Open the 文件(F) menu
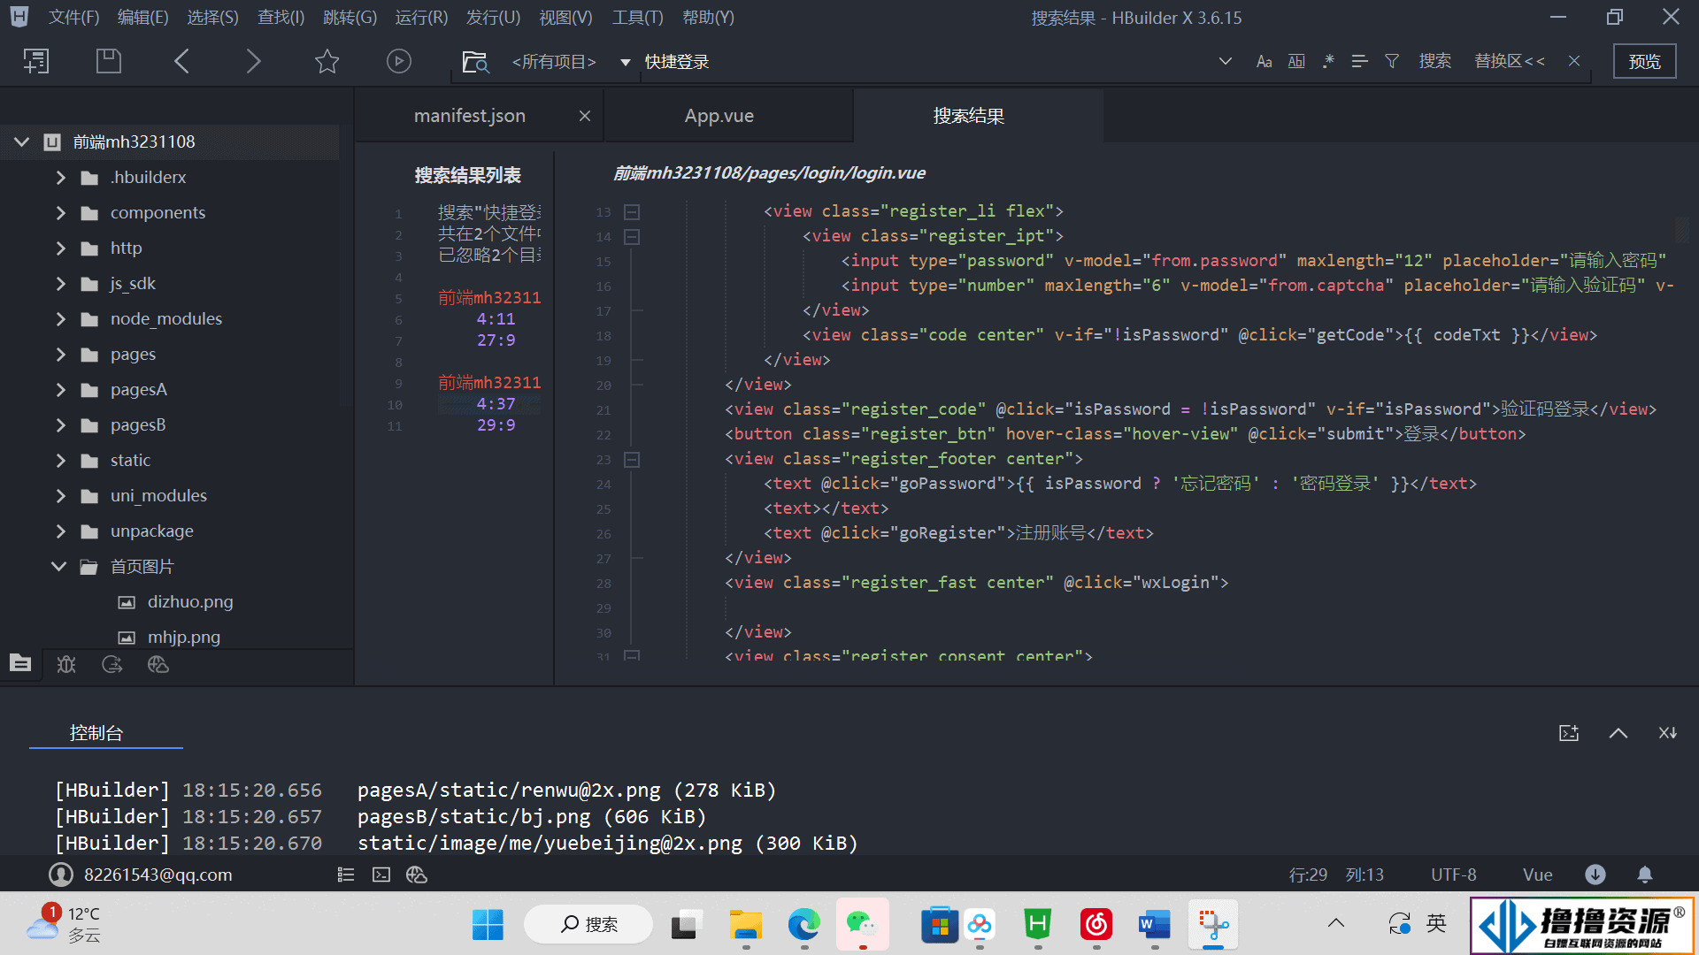The width and height of the screenshot is (1699, 955). coord(73,18)
